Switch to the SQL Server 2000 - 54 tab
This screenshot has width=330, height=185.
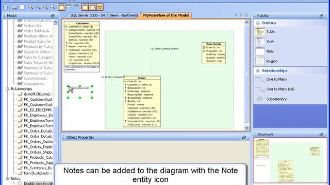coord(88,15)
